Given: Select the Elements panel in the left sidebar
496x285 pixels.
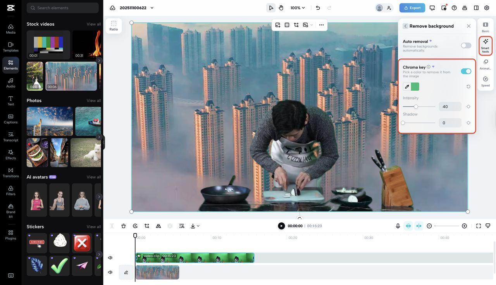Looking at the screenshot, I should [10, 65].
